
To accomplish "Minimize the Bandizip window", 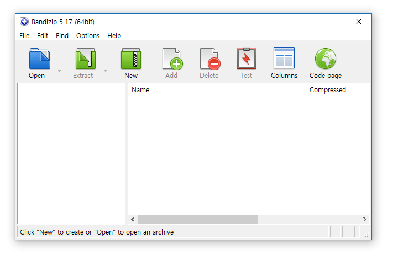I will [x=308, y=22].
